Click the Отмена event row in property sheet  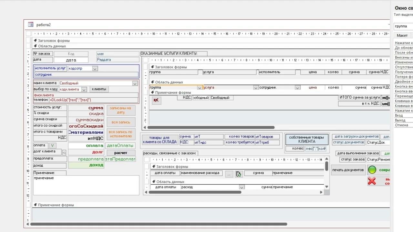(403, 125)
